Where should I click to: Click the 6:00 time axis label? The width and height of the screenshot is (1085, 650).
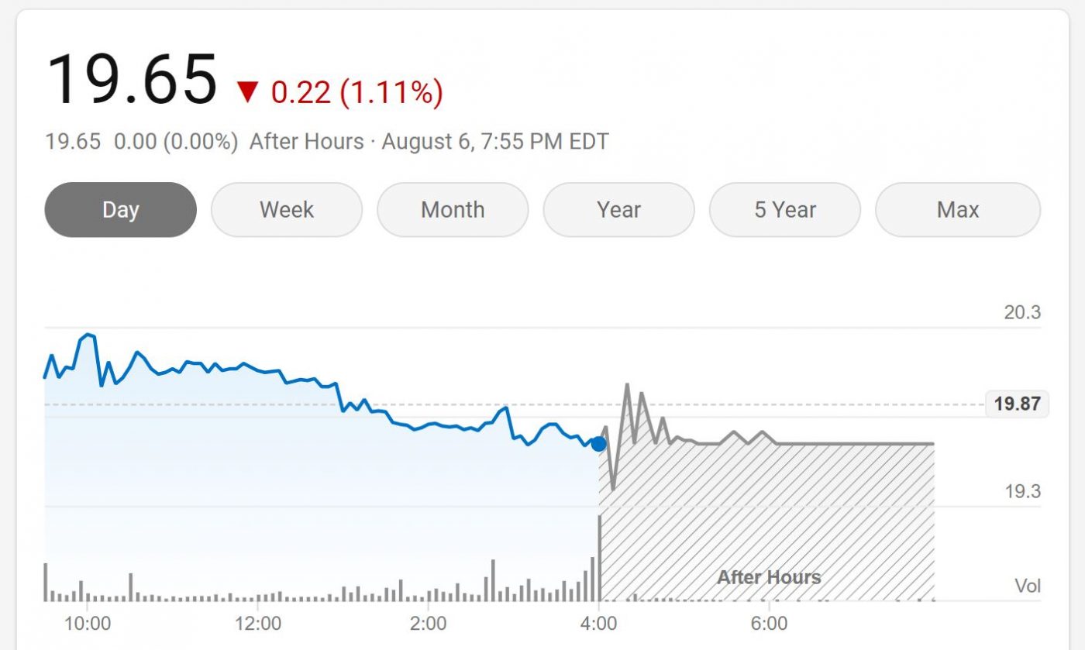click(769, 624)
